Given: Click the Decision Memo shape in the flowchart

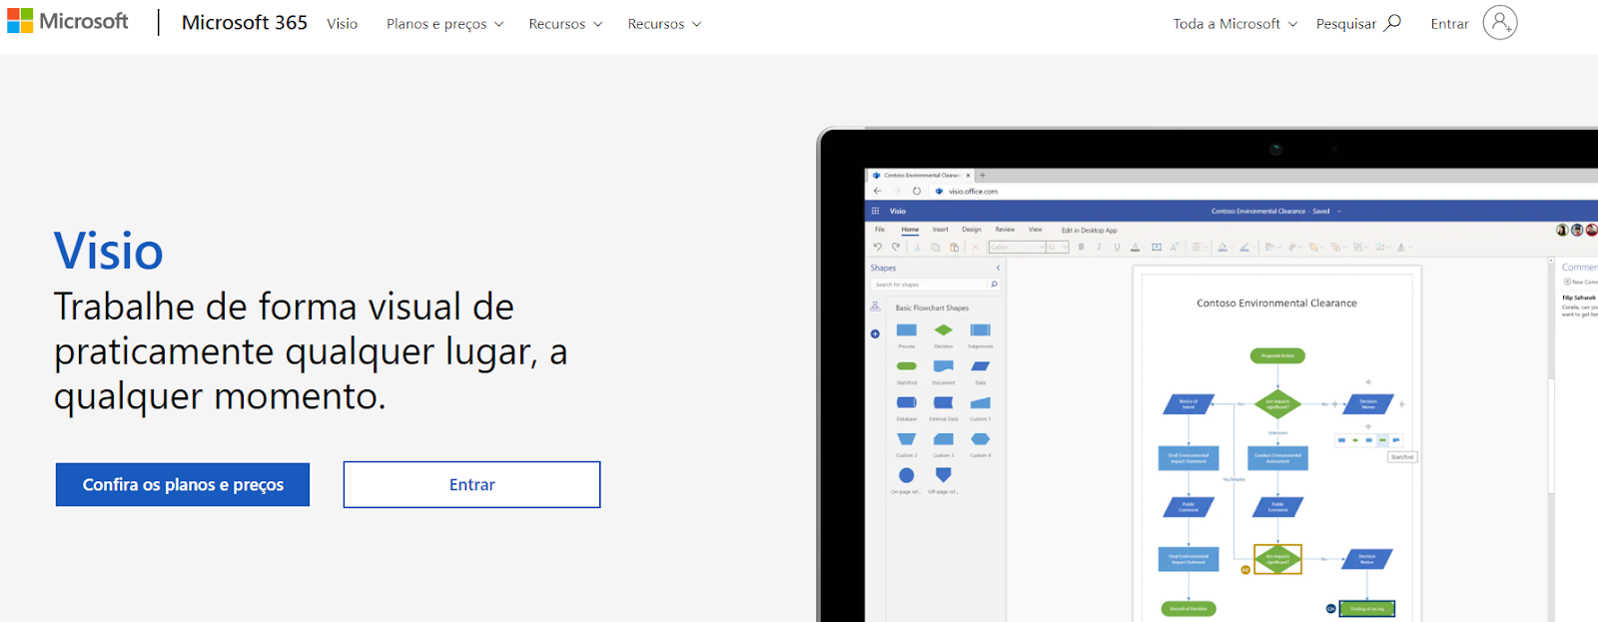Looking at the screenshot, I should tap(1368, 404).
